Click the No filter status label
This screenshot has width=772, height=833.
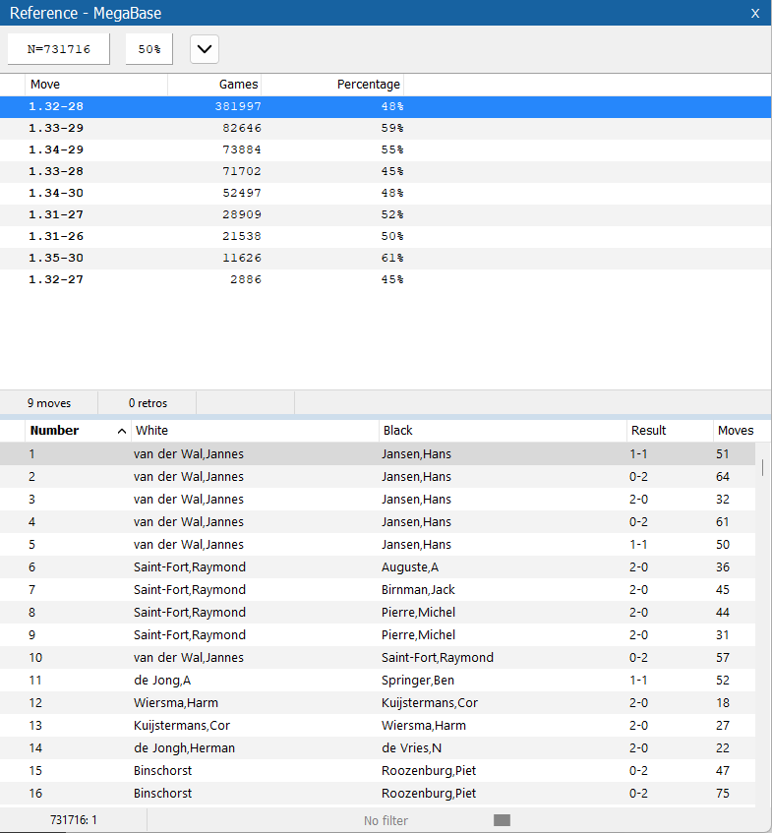[386, 821]
